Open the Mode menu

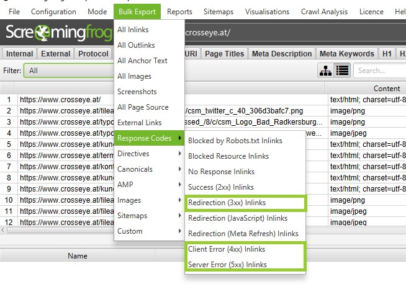pos(97,12)
